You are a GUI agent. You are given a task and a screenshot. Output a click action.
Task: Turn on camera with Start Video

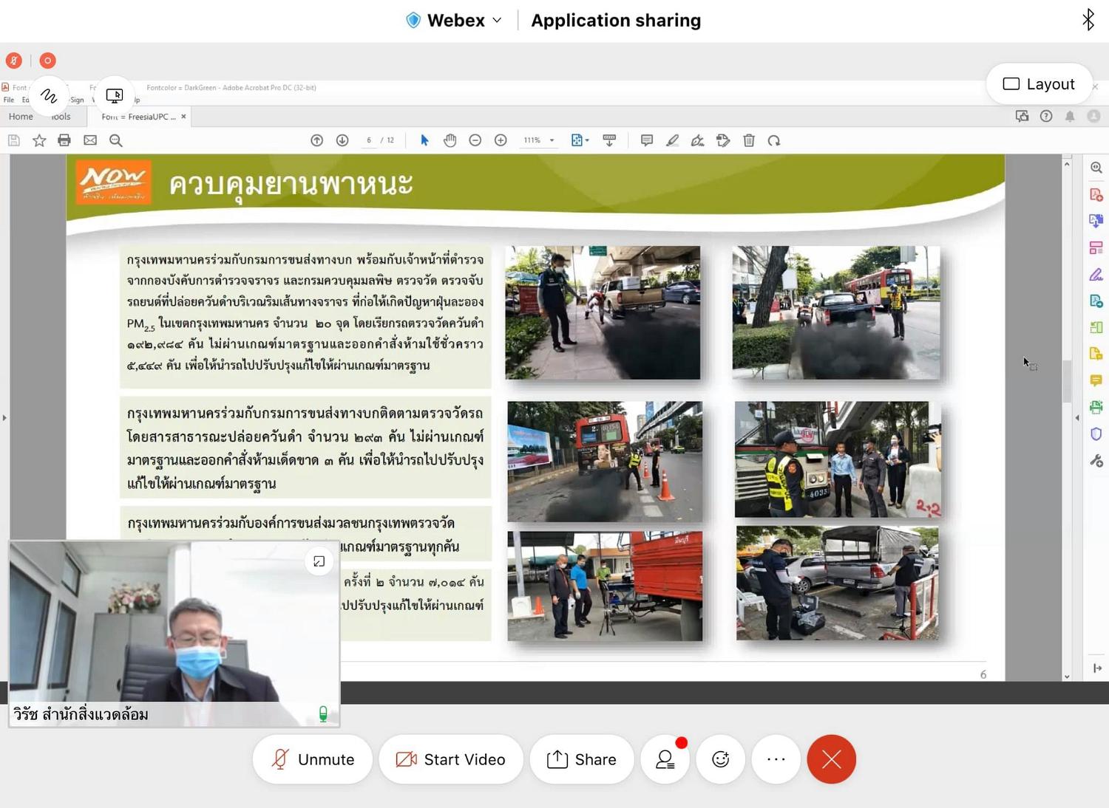pos(451,759)
